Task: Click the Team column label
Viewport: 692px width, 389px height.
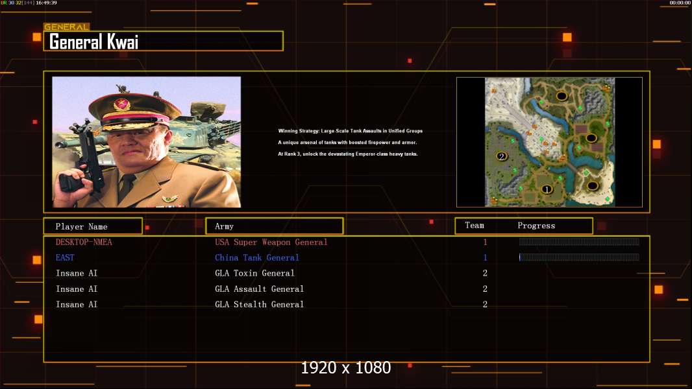Action: click(475, 226)
